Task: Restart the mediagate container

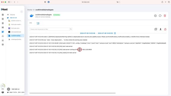Action: coord(160,16)
